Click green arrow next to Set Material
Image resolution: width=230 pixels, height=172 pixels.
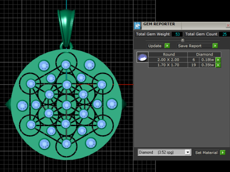223,152
